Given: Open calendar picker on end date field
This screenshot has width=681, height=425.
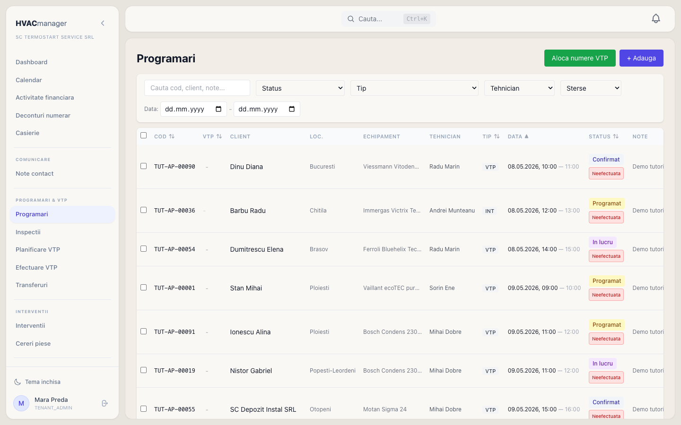Looking at the screenshot, I should (x=292, y=109).
